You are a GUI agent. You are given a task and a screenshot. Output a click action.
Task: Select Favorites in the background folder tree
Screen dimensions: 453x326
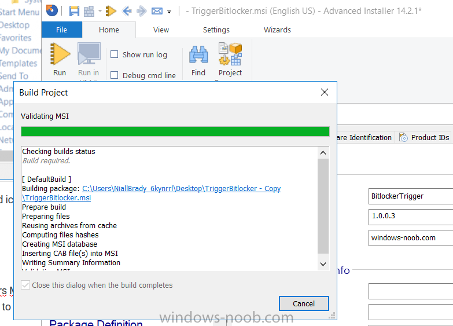click(x=16, y=38)
